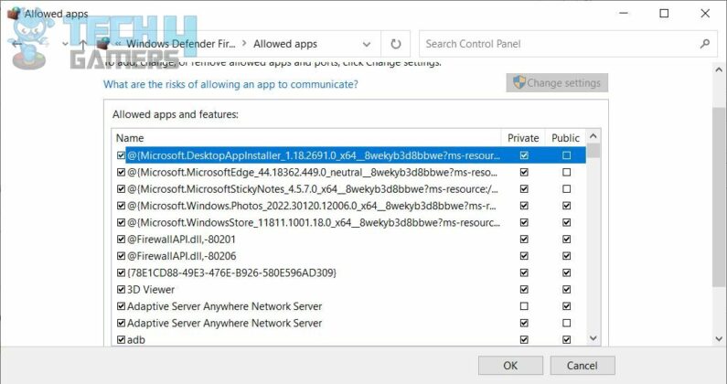727x384 pixels.
Task: Click the apps list scroll up arrow
Action: pos(593,136)
